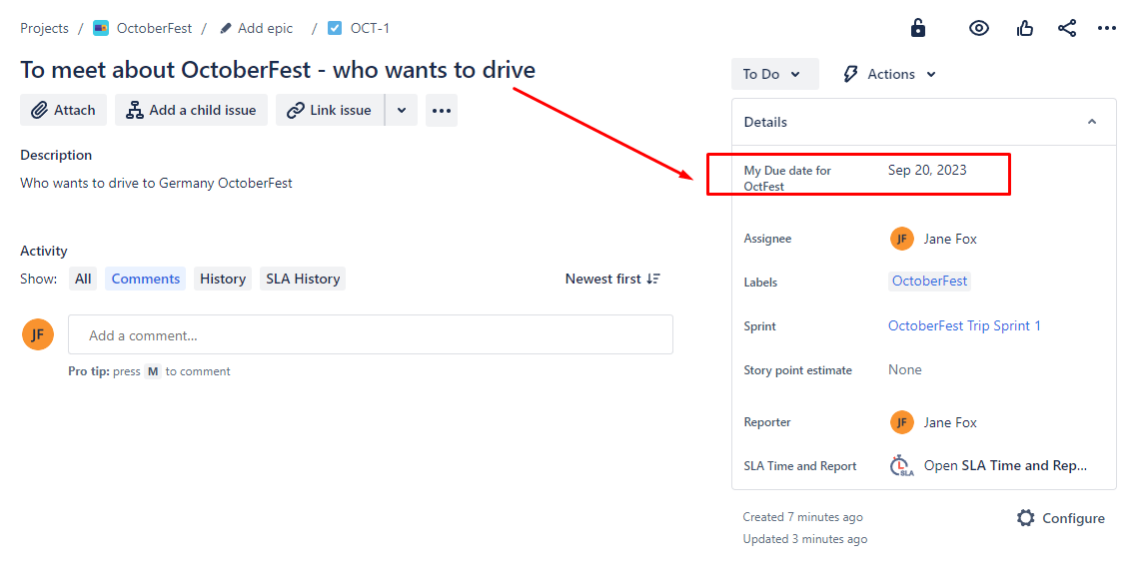
Task: Click Story point estimate None value
Action: 905,369
